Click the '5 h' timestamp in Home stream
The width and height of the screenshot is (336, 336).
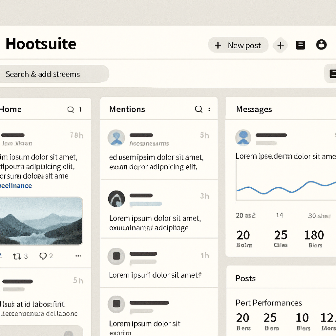click(78, 281)
